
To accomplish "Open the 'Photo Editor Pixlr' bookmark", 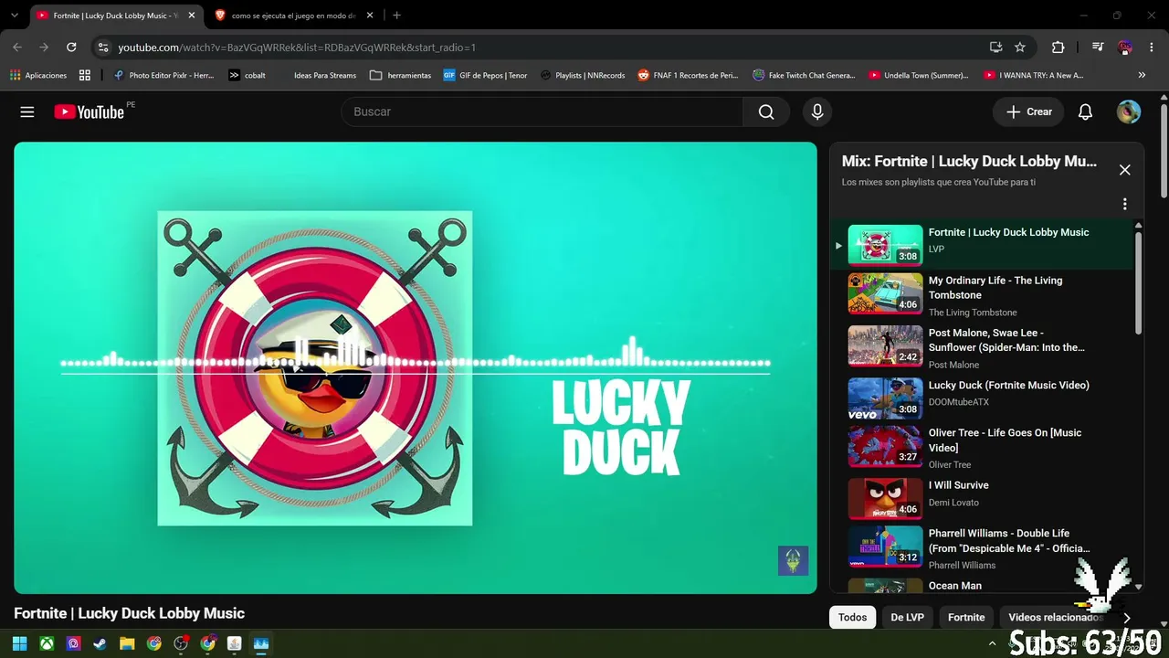I will tap(163, 75).
